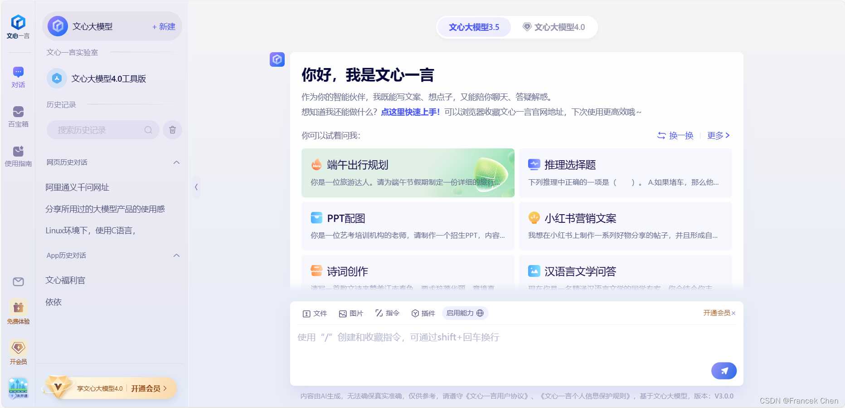Open the 百宝箱 toolbox icon
Screen dimensions: 845x408
[x=18, y=111]
